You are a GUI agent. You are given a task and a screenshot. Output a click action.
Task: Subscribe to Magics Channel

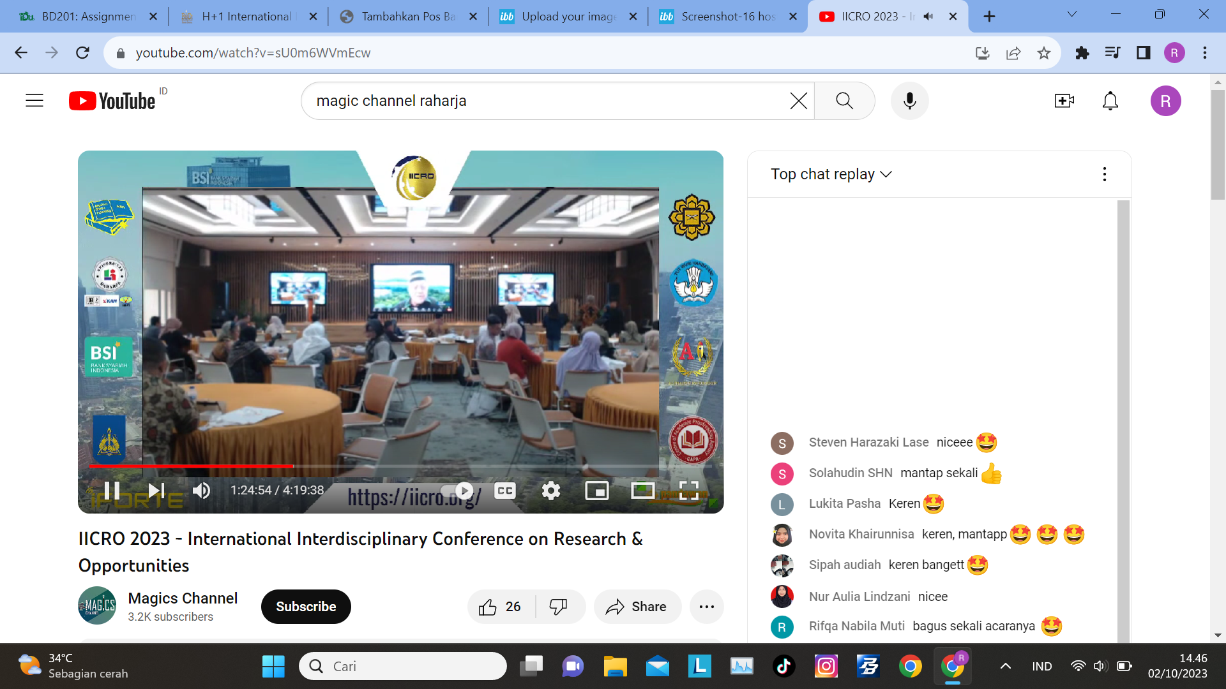coord(306,607)
